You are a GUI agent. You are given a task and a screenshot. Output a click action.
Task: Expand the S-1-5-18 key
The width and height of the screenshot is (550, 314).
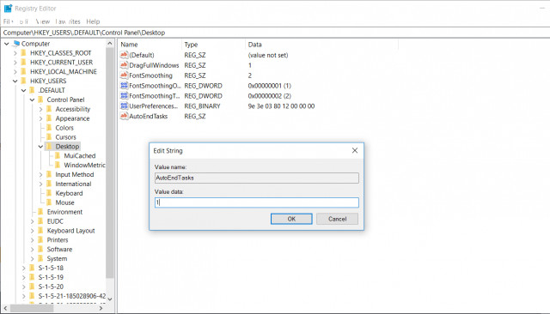pos(23,269)
